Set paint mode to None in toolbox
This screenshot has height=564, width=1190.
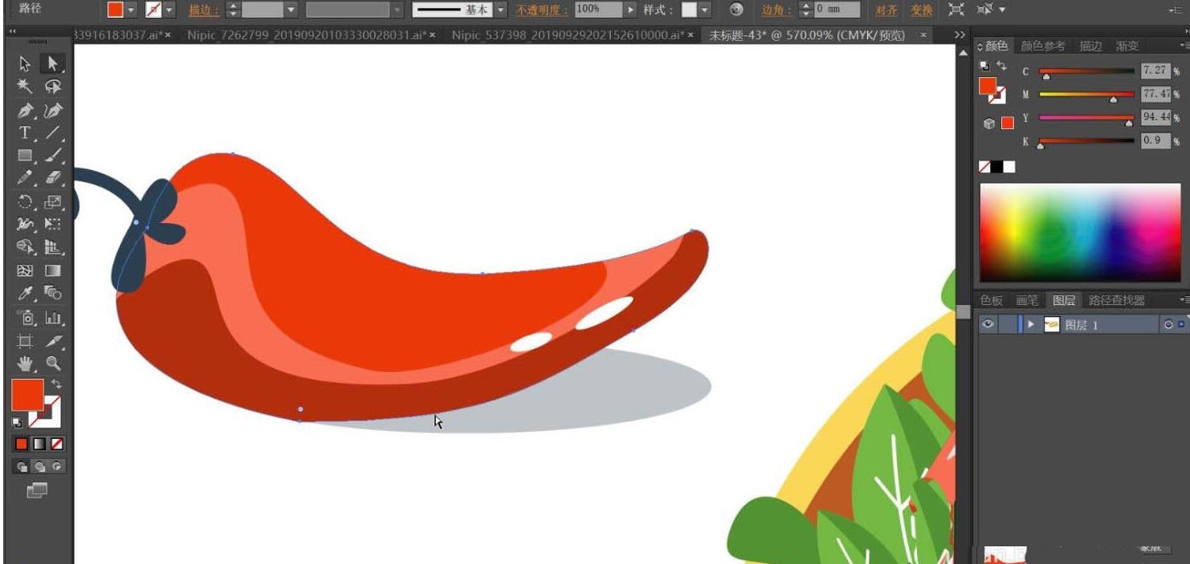point(57,444)
